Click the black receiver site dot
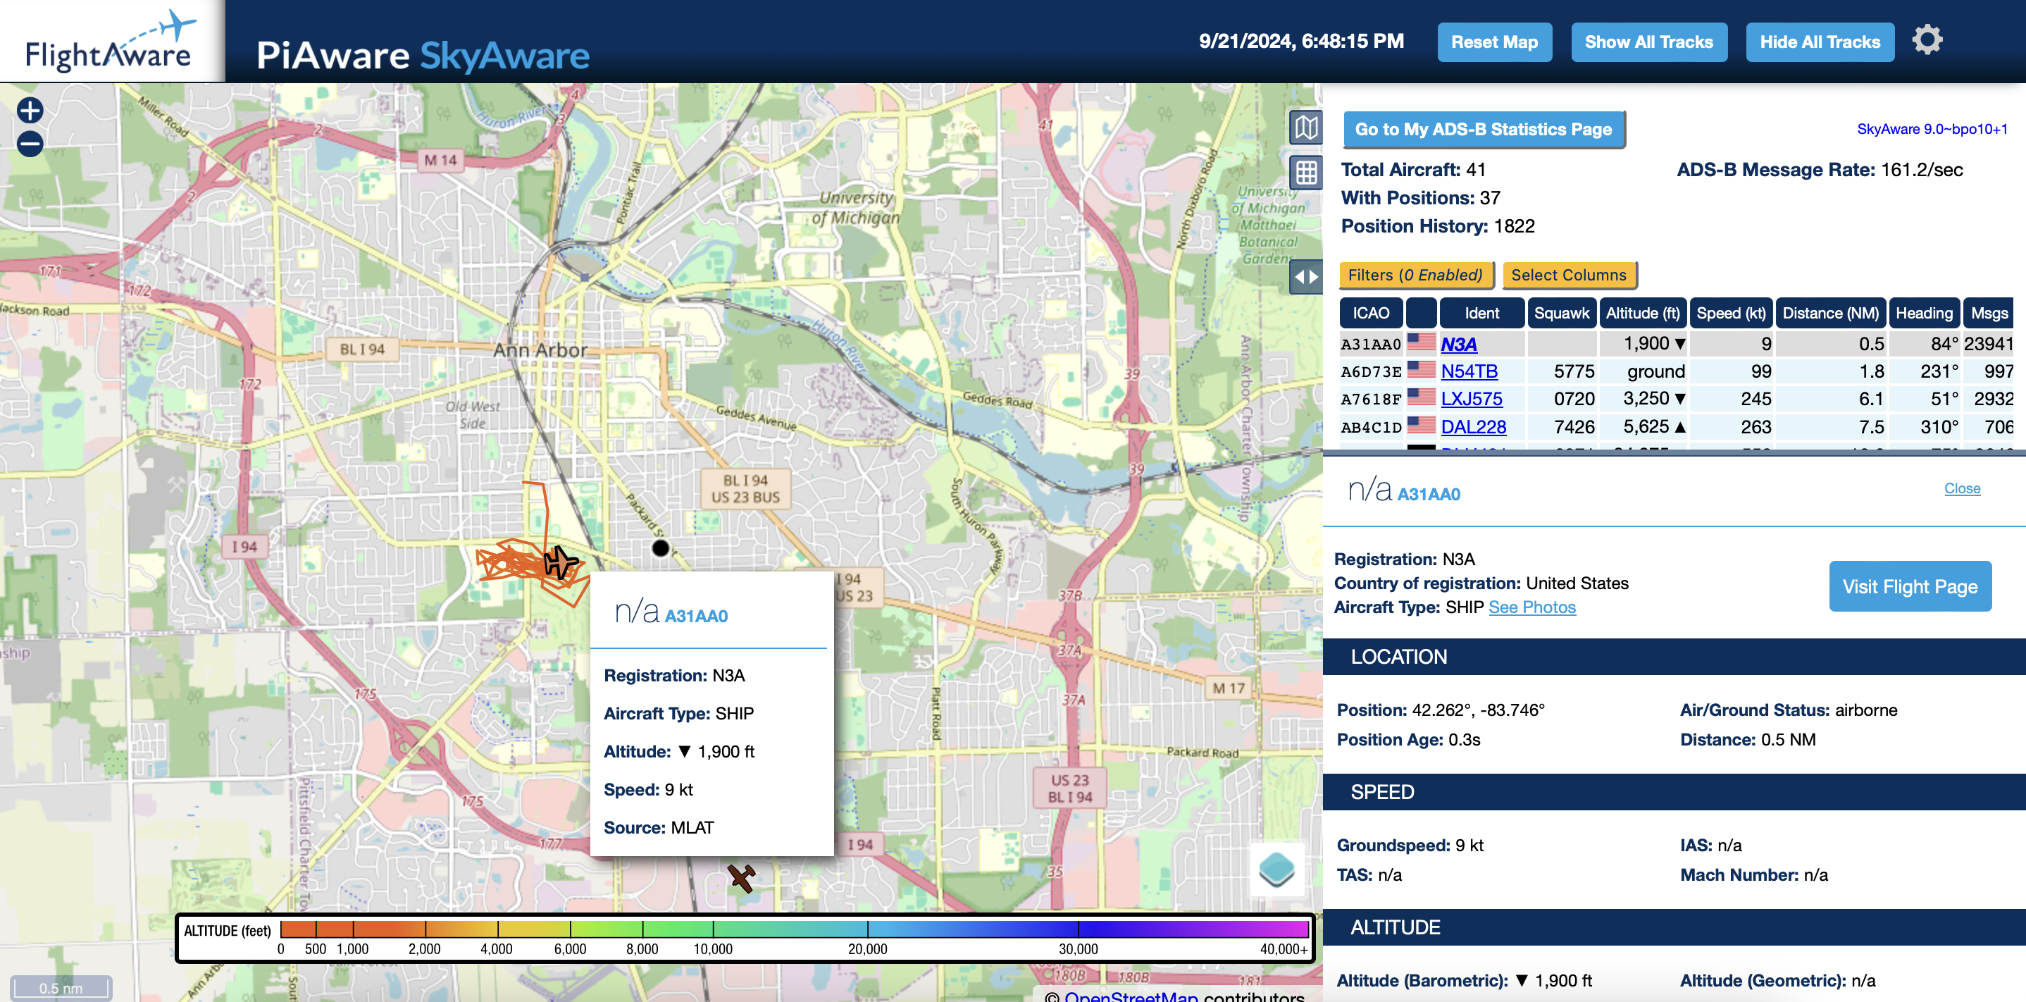This screenshot has height=1002, width=2026. pyautogui.click(x=661, y=548)
